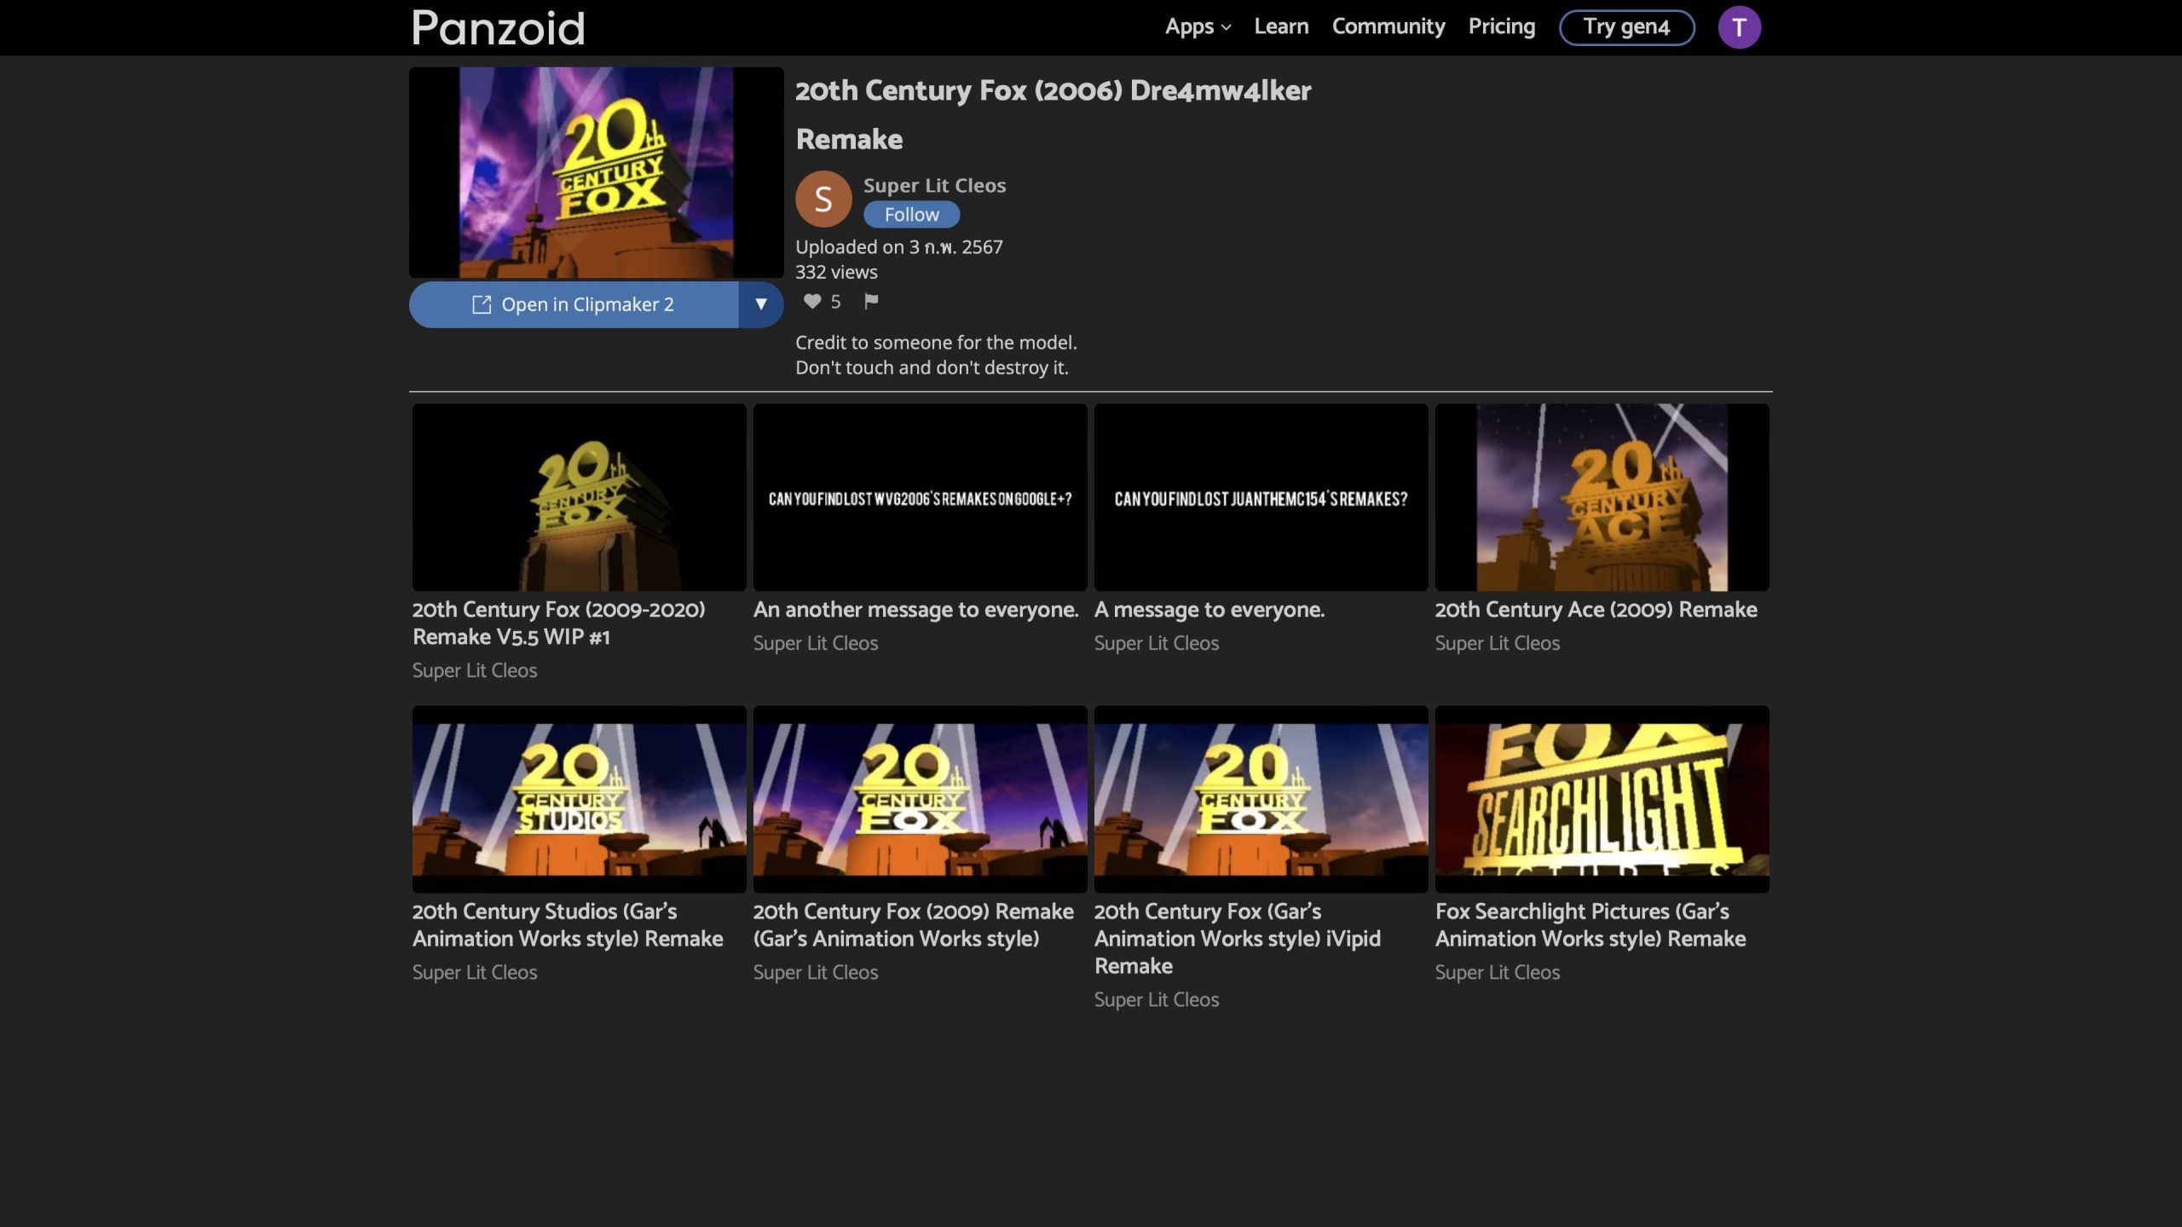This screenshot has height=1227, width=2182.
Task: Open 20th Century Fox V5.5 WIP #1 title
Action: (558, 623)
